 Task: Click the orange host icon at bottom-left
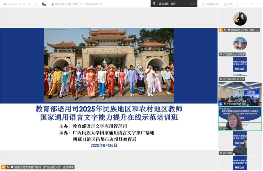click(3, 167)
